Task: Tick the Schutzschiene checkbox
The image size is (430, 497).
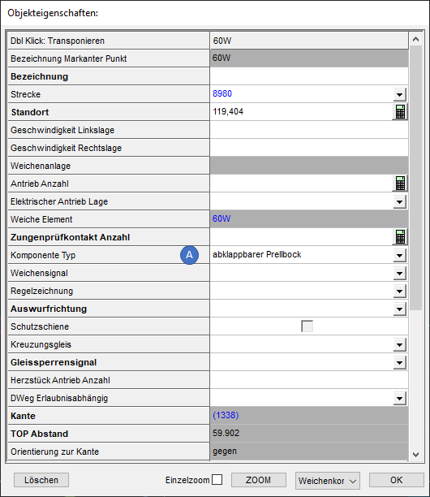Action: pyautogui.click(x=307, y=326)
